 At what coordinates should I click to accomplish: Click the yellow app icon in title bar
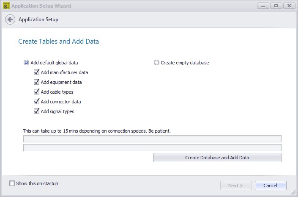click(6, 6)
